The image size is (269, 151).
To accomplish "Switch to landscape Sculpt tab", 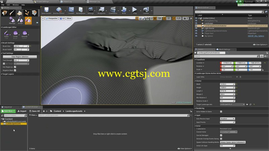I will click(x=20, y=20).
